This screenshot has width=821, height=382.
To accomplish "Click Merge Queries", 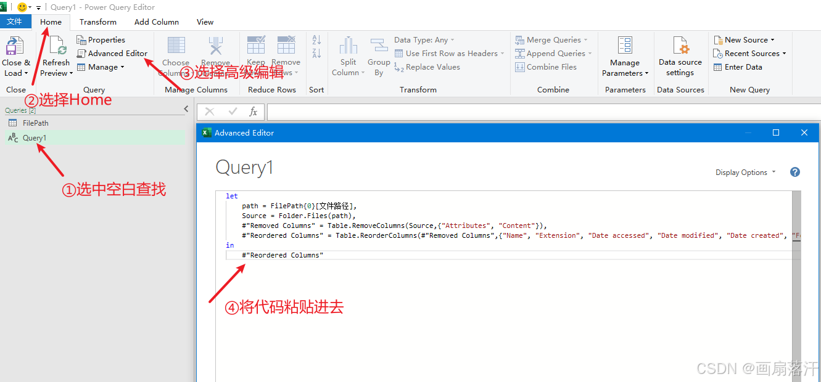I will (551, 39).
